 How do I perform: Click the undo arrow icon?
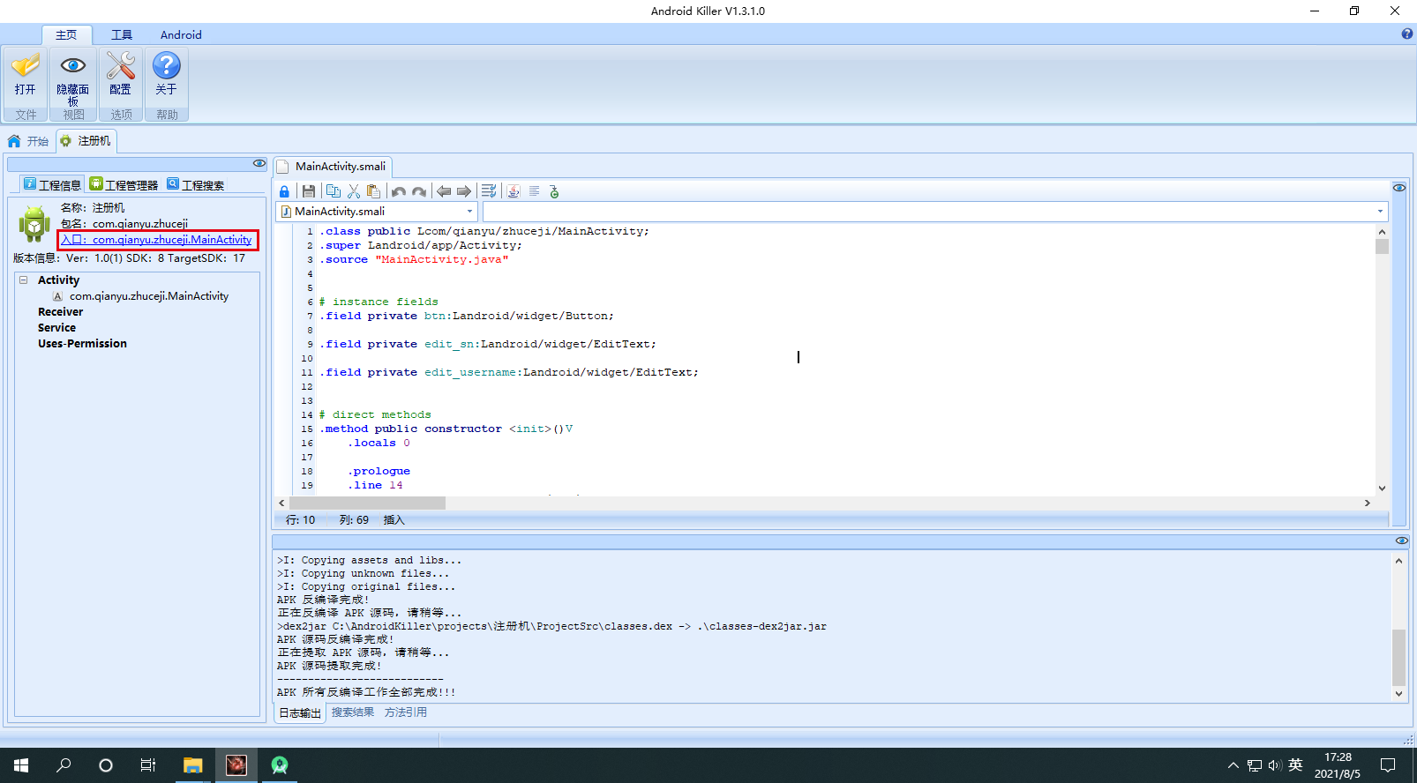tap(399, 191)
